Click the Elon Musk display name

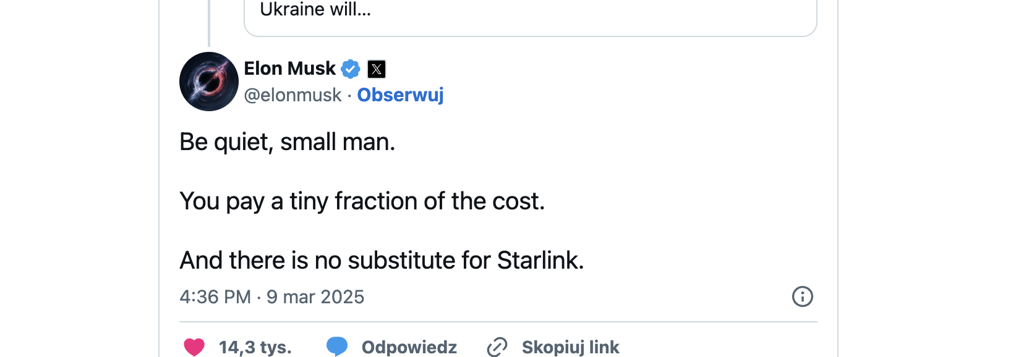tap(289, 69)
